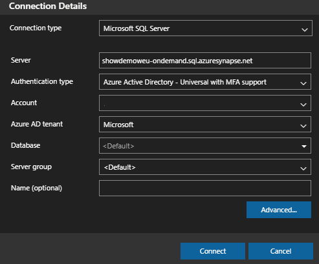Open the Server group dropdown
Screen dimensions: 319x264
(x=205, y=167)
